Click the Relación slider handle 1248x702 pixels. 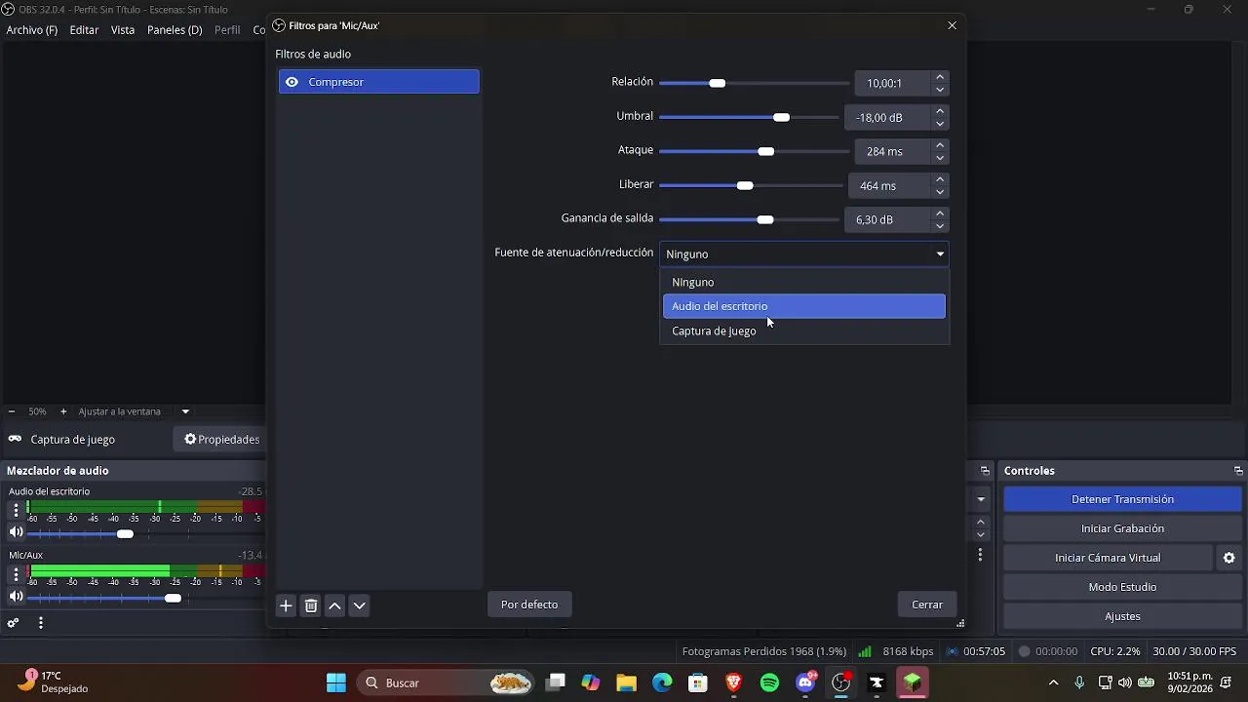[718, 83]
